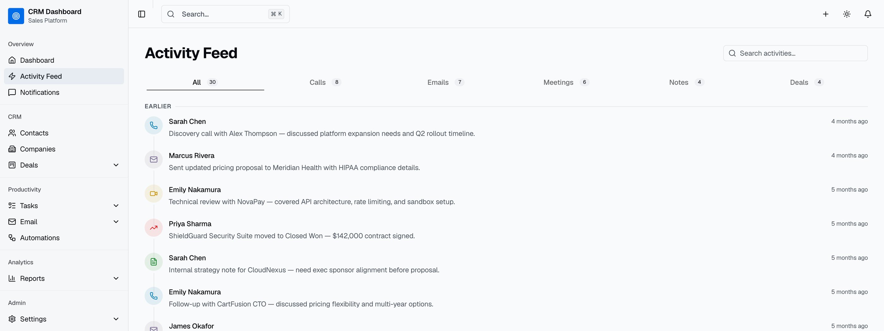
Task: Click the Deals board icon in sidebar
Action: point(12,165)
